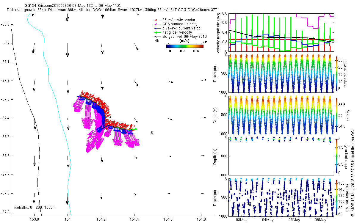
Task: Click the green net glider velocity arrowhead on map
Action: click(135, 129)
